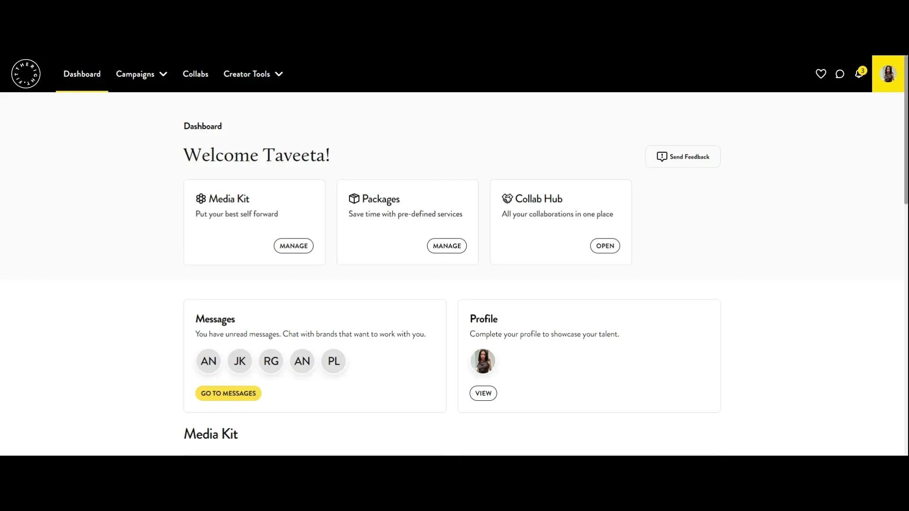909x511 pixels.
Task: Click the page vertical scrollbar
Action: click(x=906, y=130)
